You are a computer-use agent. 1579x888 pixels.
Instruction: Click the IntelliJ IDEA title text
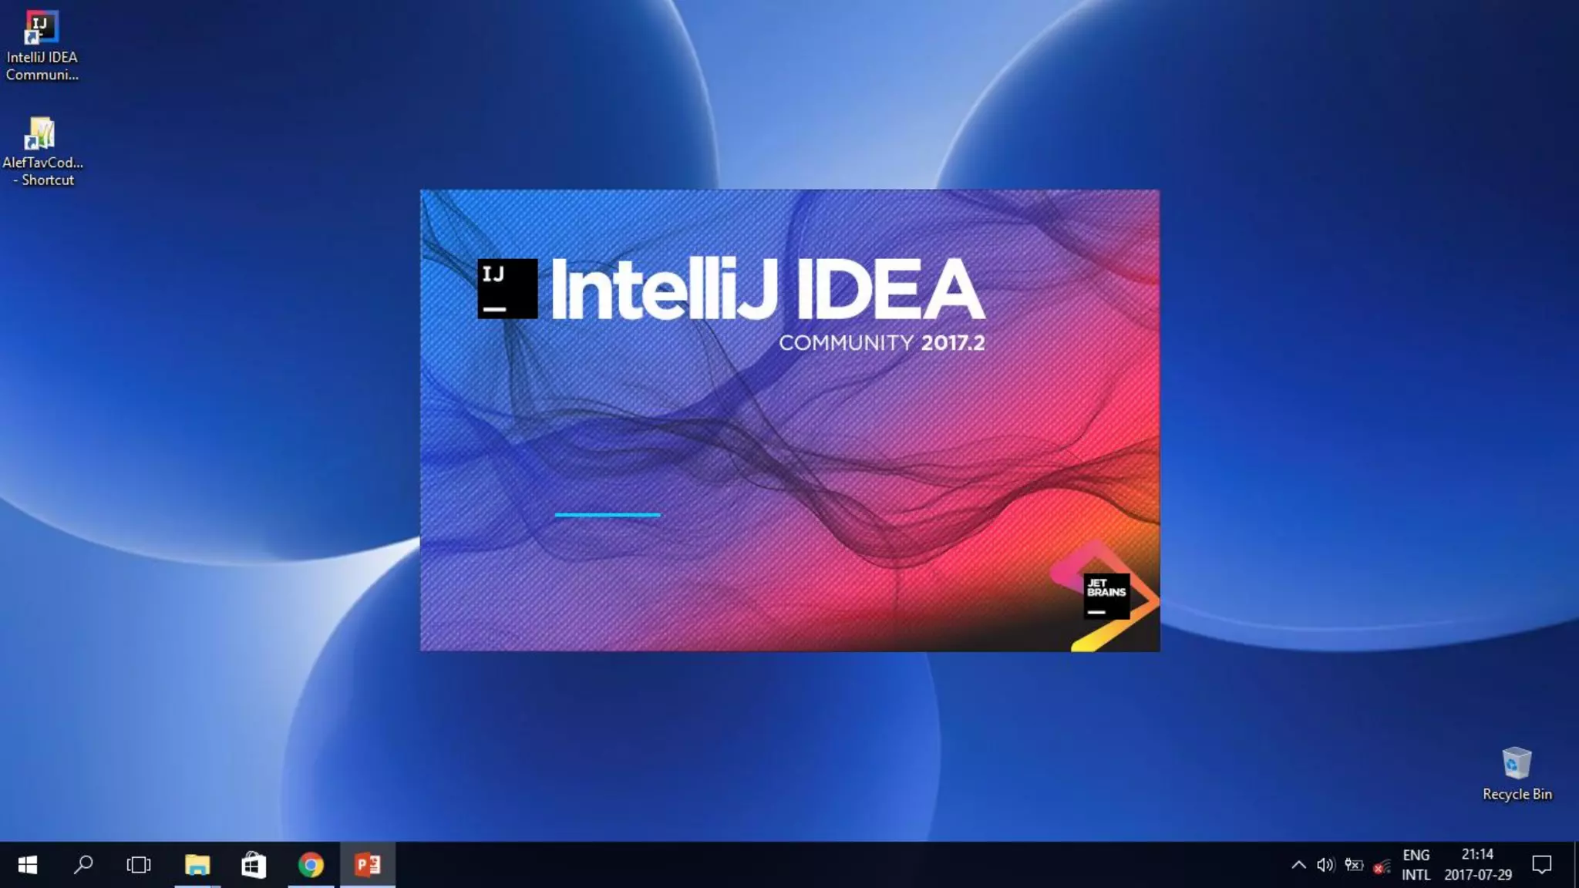[767, 289]
